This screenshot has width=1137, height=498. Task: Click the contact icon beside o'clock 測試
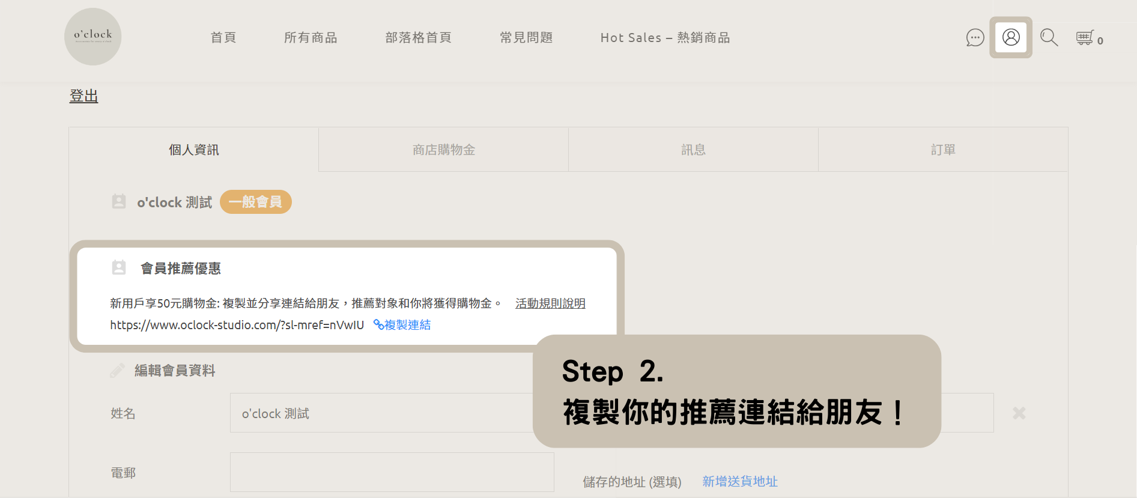point(119,201)
